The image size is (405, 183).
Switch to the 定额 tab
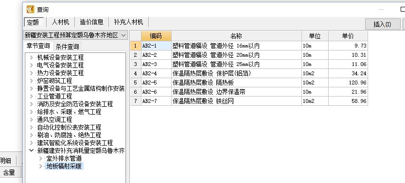[x=33, y=22]
